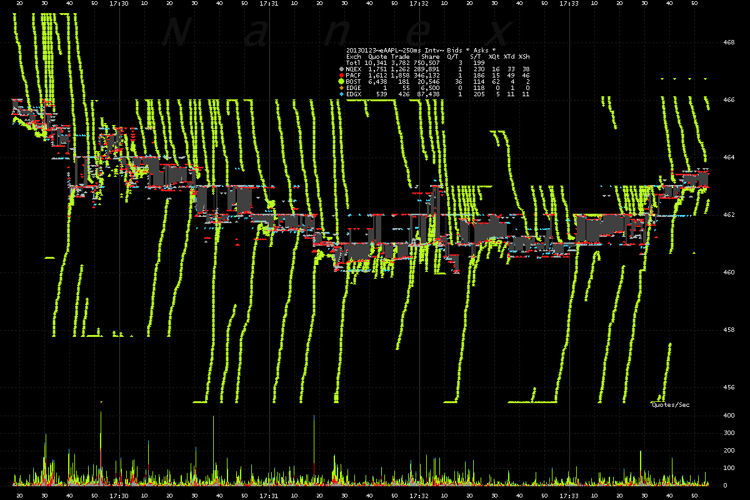Click the 17:33 marker on bottom time axis

569,495
